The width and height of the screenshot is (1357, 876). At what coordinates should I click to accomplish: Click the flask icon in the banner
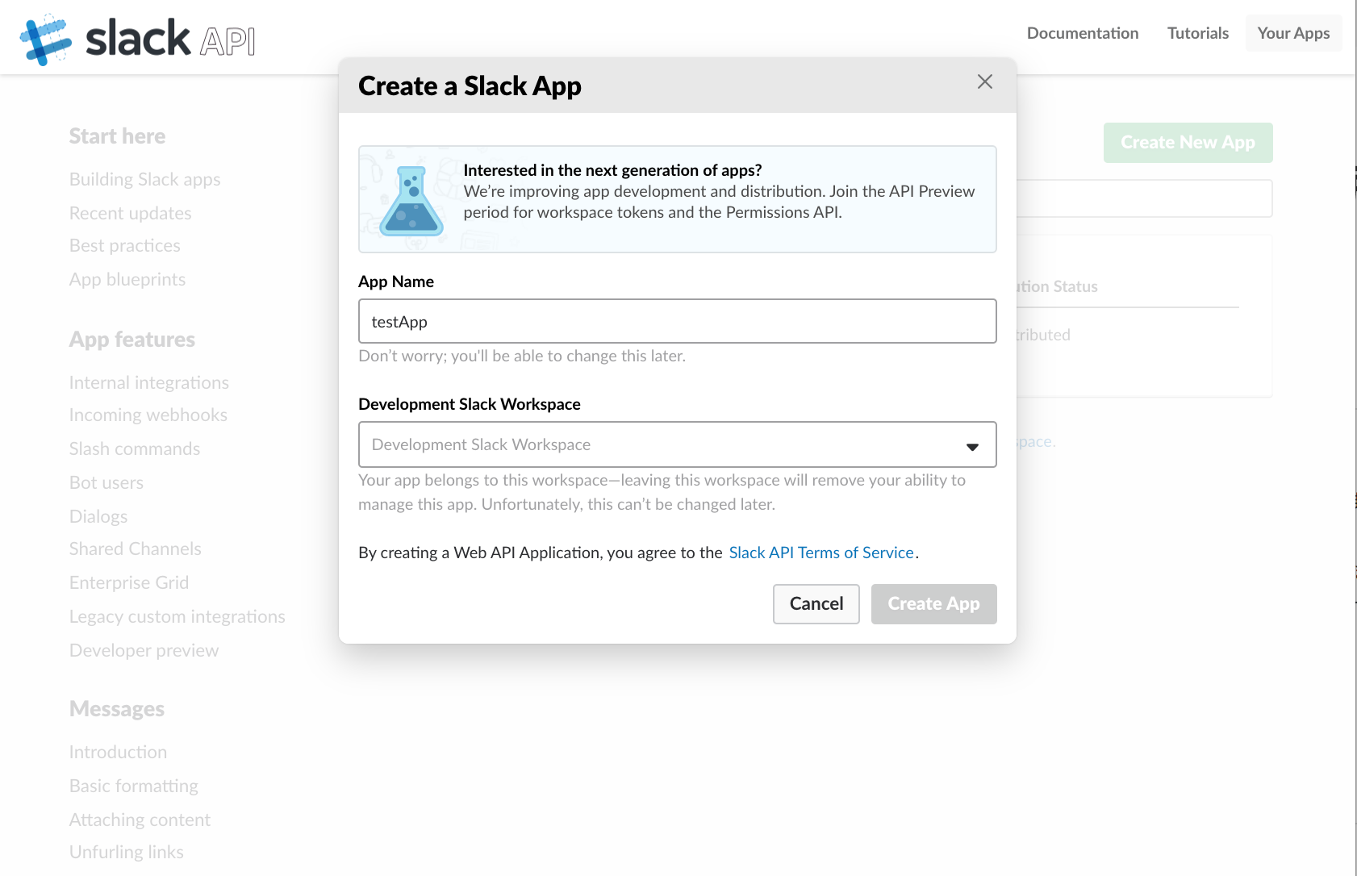coord(411,201)
